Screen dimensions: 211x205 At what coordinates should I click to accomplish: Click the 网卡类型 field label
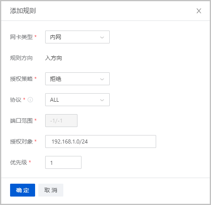pos(21,37)
